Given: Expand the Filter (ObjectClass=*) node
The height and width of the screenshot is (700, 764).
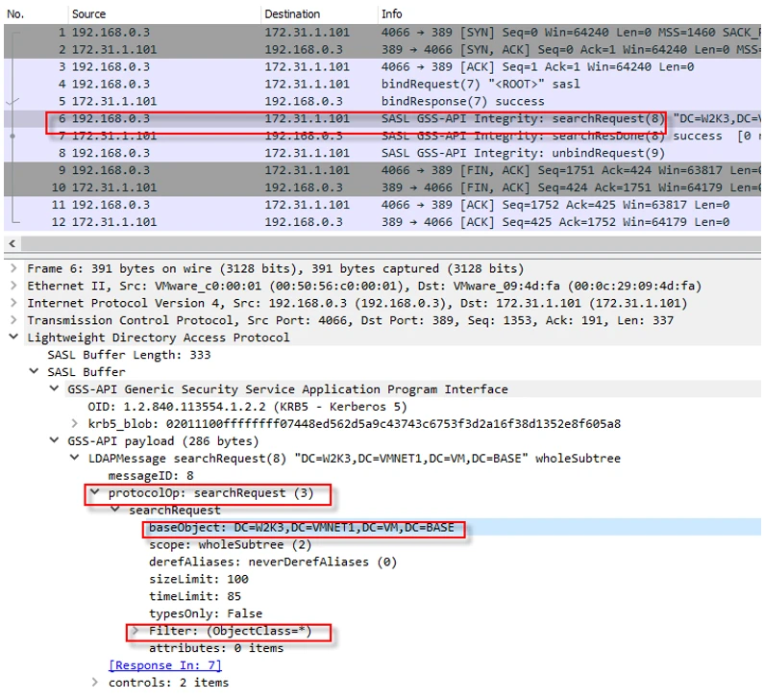Looking at the screenshot, I should [135, 632].
